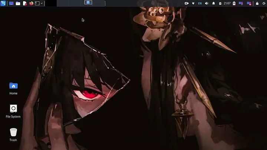This screenshot has width=267, height=150.
Task: Open the file manager launcher
Action: tap(18, 3)
